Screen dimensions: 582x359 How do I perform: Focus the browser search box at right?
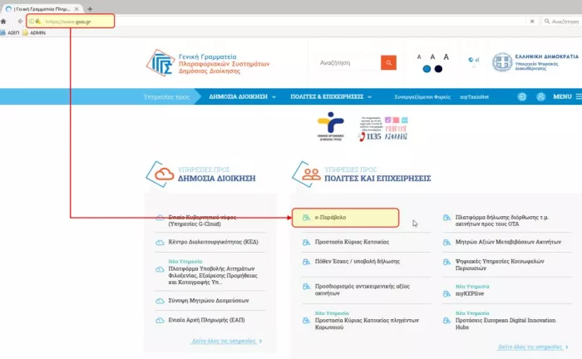561,22
